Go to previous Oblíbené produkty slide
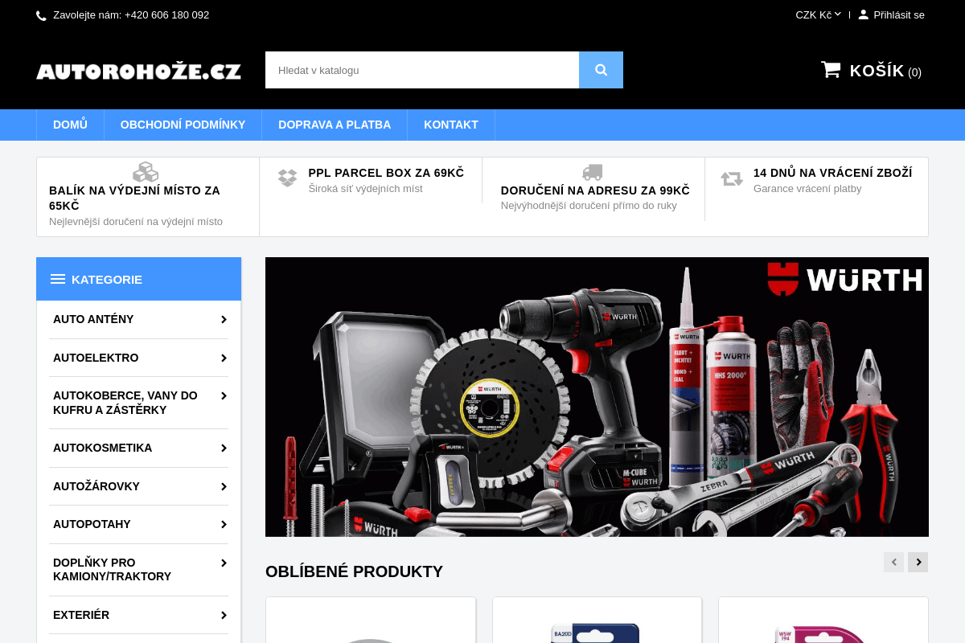This screenshot has width=965, height=643. click(x=893, y=562)
